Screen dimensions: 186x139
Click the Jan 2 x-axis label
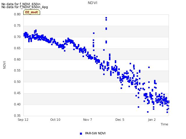click(152, 120)
